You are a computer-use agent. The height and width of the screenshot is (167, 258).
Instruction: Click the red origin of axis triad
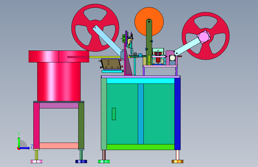click(x=18, y=148)
